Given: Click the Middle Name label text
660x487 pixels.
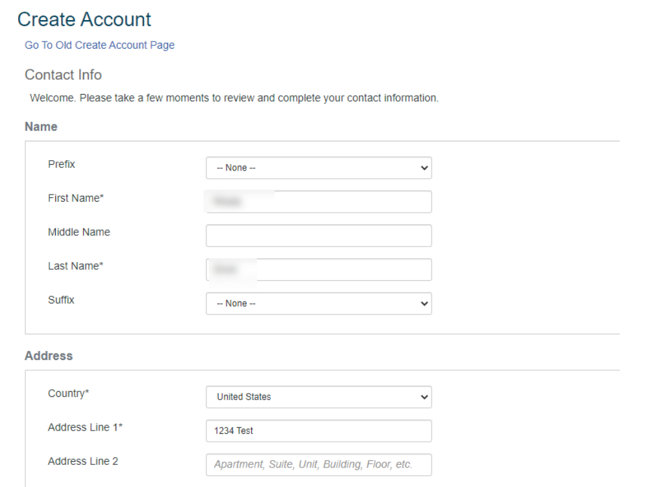Looking at the screenshot, I should 79,232.
